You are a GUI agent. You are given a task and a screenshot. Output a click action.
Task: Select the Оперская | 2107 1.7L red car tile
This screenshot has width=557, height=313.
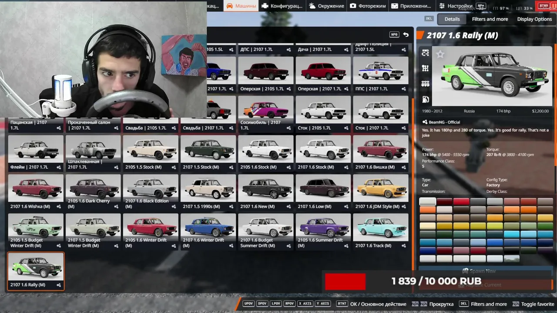pyautogui.click(x=323, y=75)
